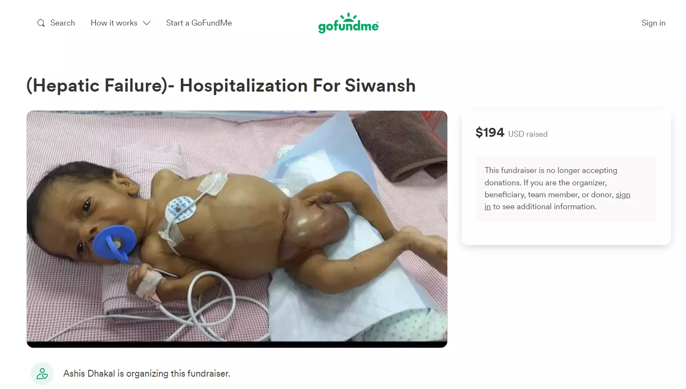Click the magnifying glass search icon
The width and height of the screenshot is (686, 389).
(41, 23)
